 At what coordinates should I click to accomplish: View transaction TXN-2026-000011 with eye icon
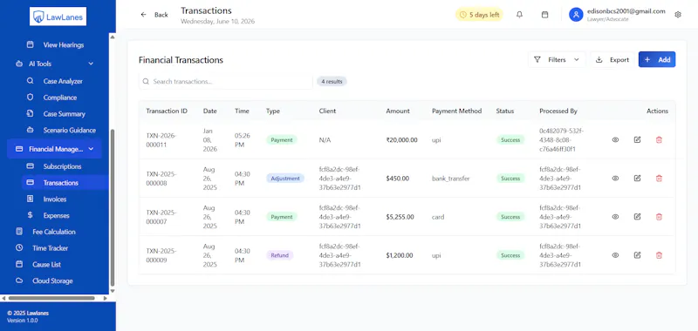pyautogui.click(x=615, y=140)
